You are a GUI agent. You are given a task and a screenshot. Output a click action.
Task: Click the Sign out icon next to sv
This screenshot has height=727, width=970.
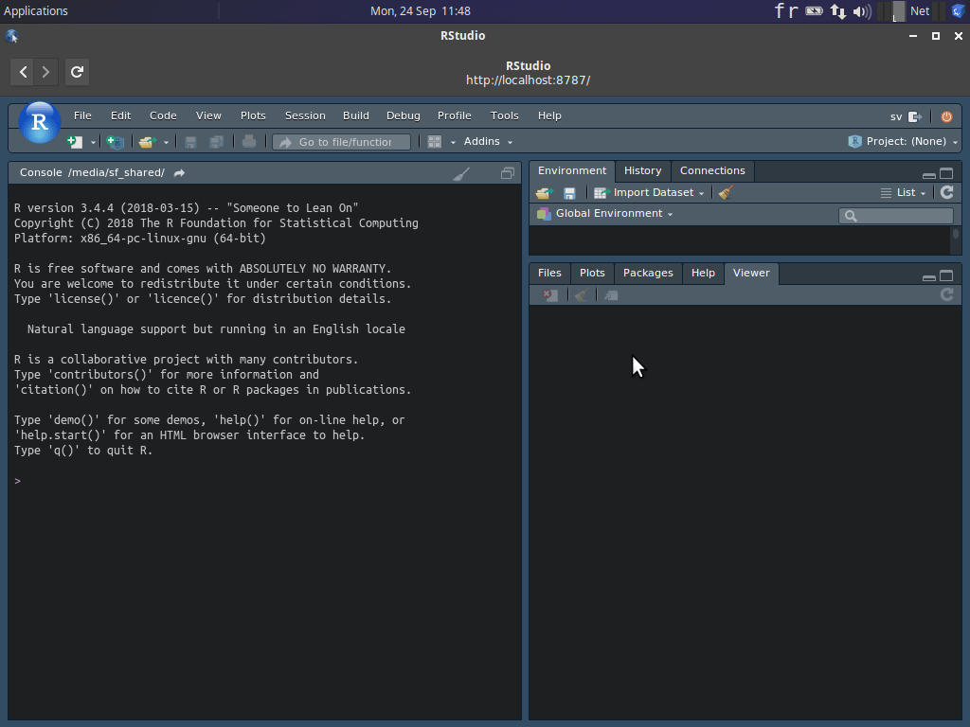[x=915, y=116]
